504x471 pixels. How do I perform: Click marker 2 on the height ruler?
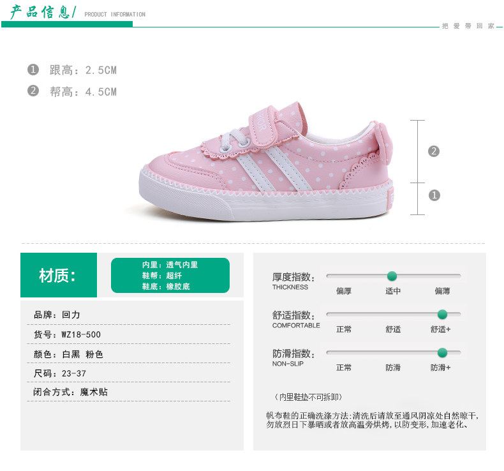434,151
